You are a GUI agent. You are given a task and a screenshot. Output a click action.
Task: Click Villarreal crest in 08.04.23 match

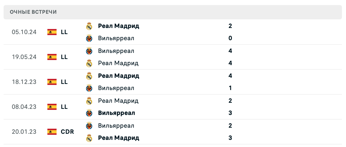[x=89, y=113]
